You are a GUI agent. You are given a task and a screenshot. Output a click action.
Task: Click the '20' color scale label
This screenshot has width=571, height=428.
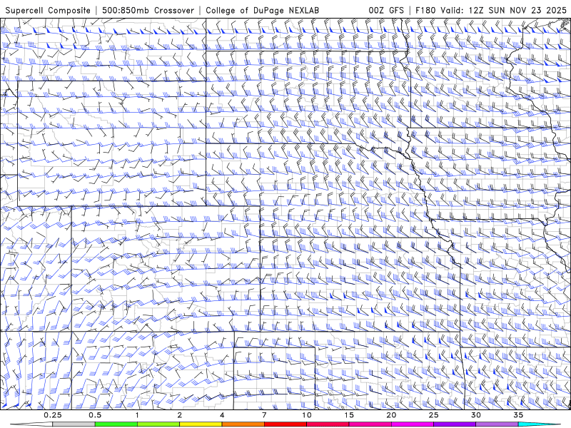click(391, 415)
